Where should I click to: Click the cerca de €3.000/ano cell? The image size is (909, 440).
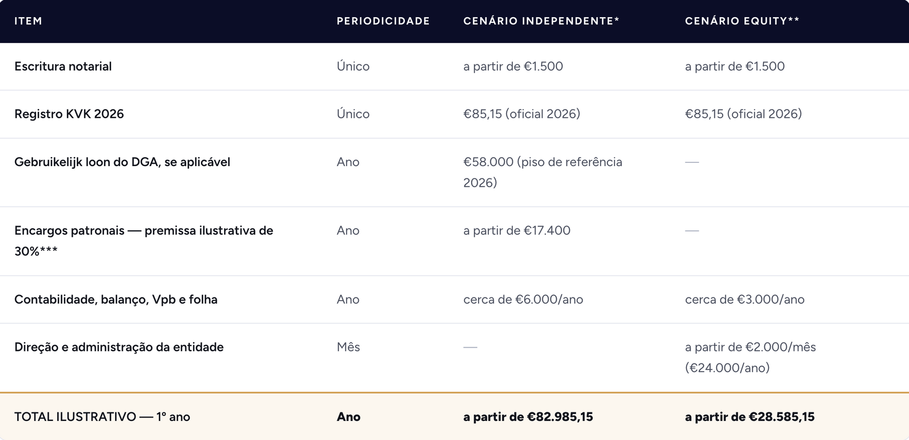(x=745, y=300)
